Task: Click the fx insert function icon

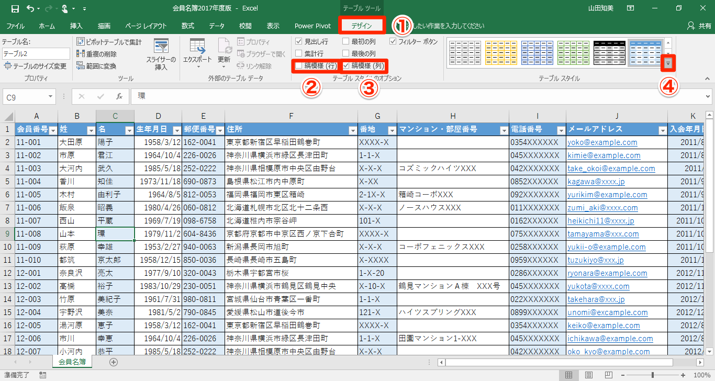Action: click(x=119, y=96)
